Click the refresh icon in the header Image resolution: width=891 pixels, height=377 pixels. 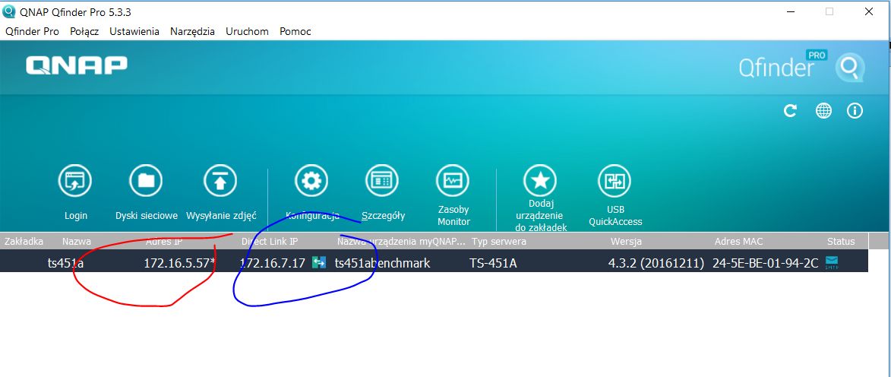790,111
